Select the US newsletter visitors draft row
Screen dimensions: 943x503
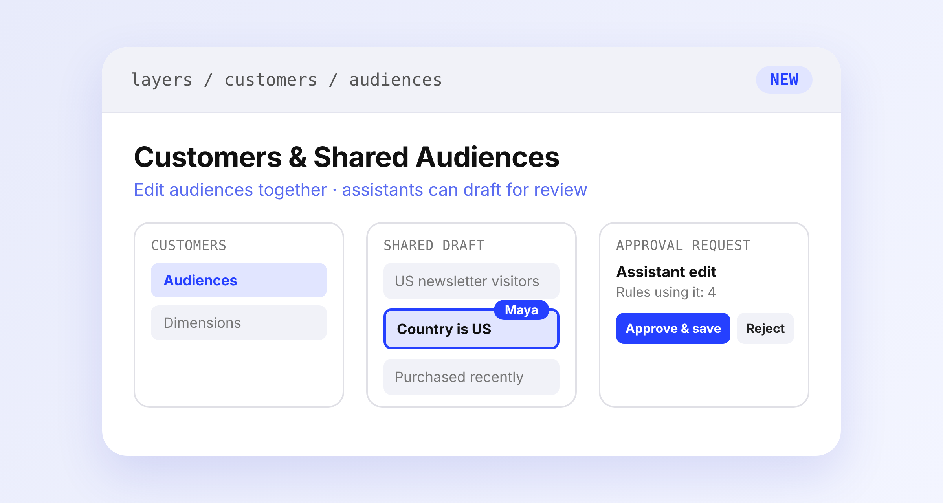coord(471,281)
